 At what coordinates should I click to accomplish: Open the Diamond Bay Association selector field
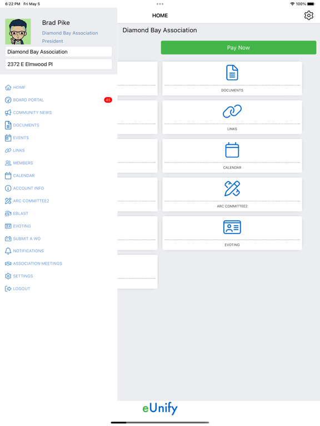pos(58,52)
